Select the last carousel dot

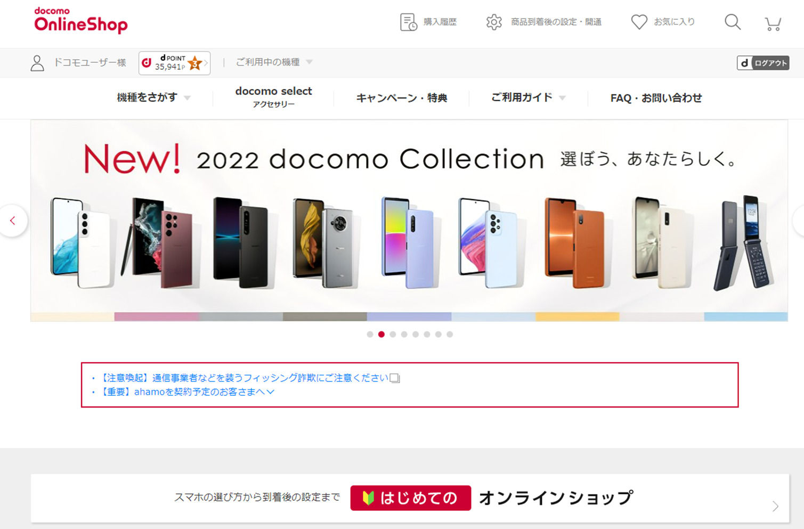click(x=450, y=335)
